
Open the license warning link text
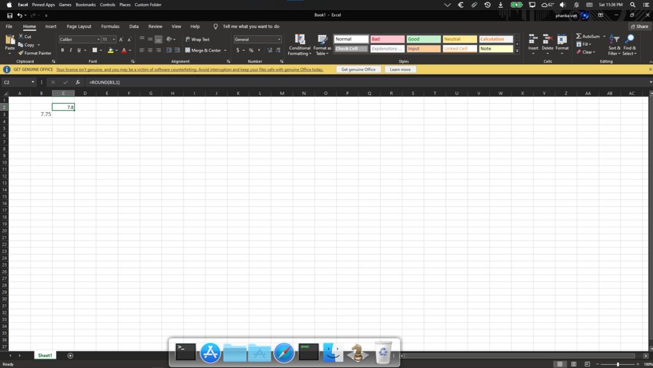tap(189, 69)
